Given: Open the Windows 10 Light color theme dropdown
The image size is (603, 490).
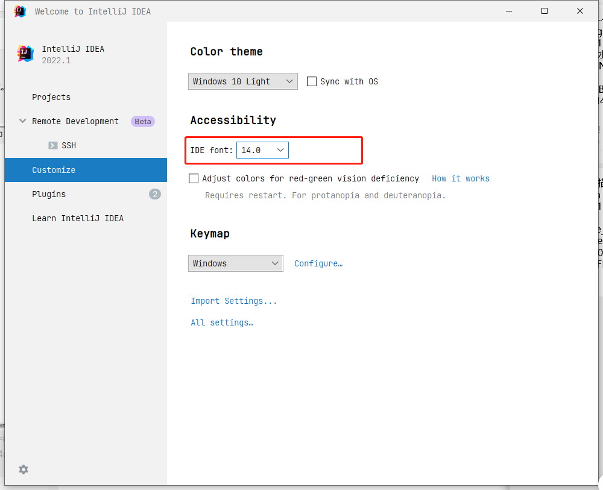Looking at the screenshot, I should click(x=242, y=81).
